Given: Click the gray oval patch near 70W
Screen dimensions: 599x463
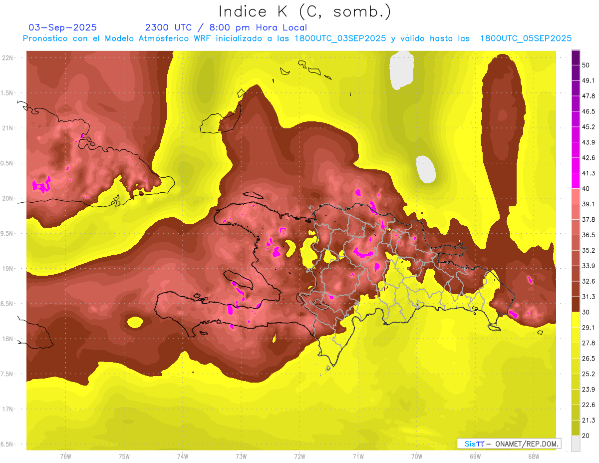Looking at the screenshot, I should pos(426,169).
